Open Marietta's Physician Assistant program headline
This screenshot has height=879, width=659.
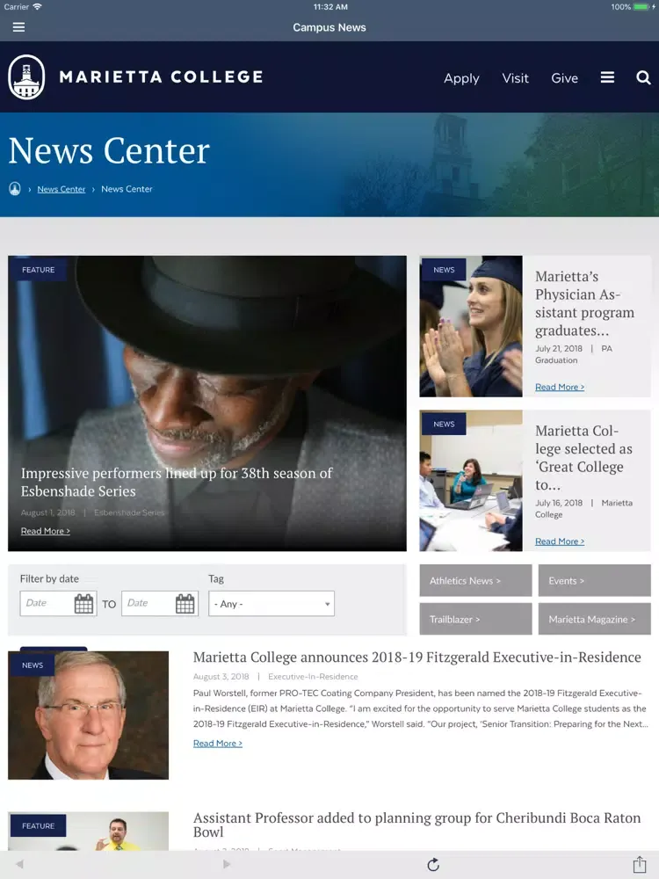(x=584, y=303)
